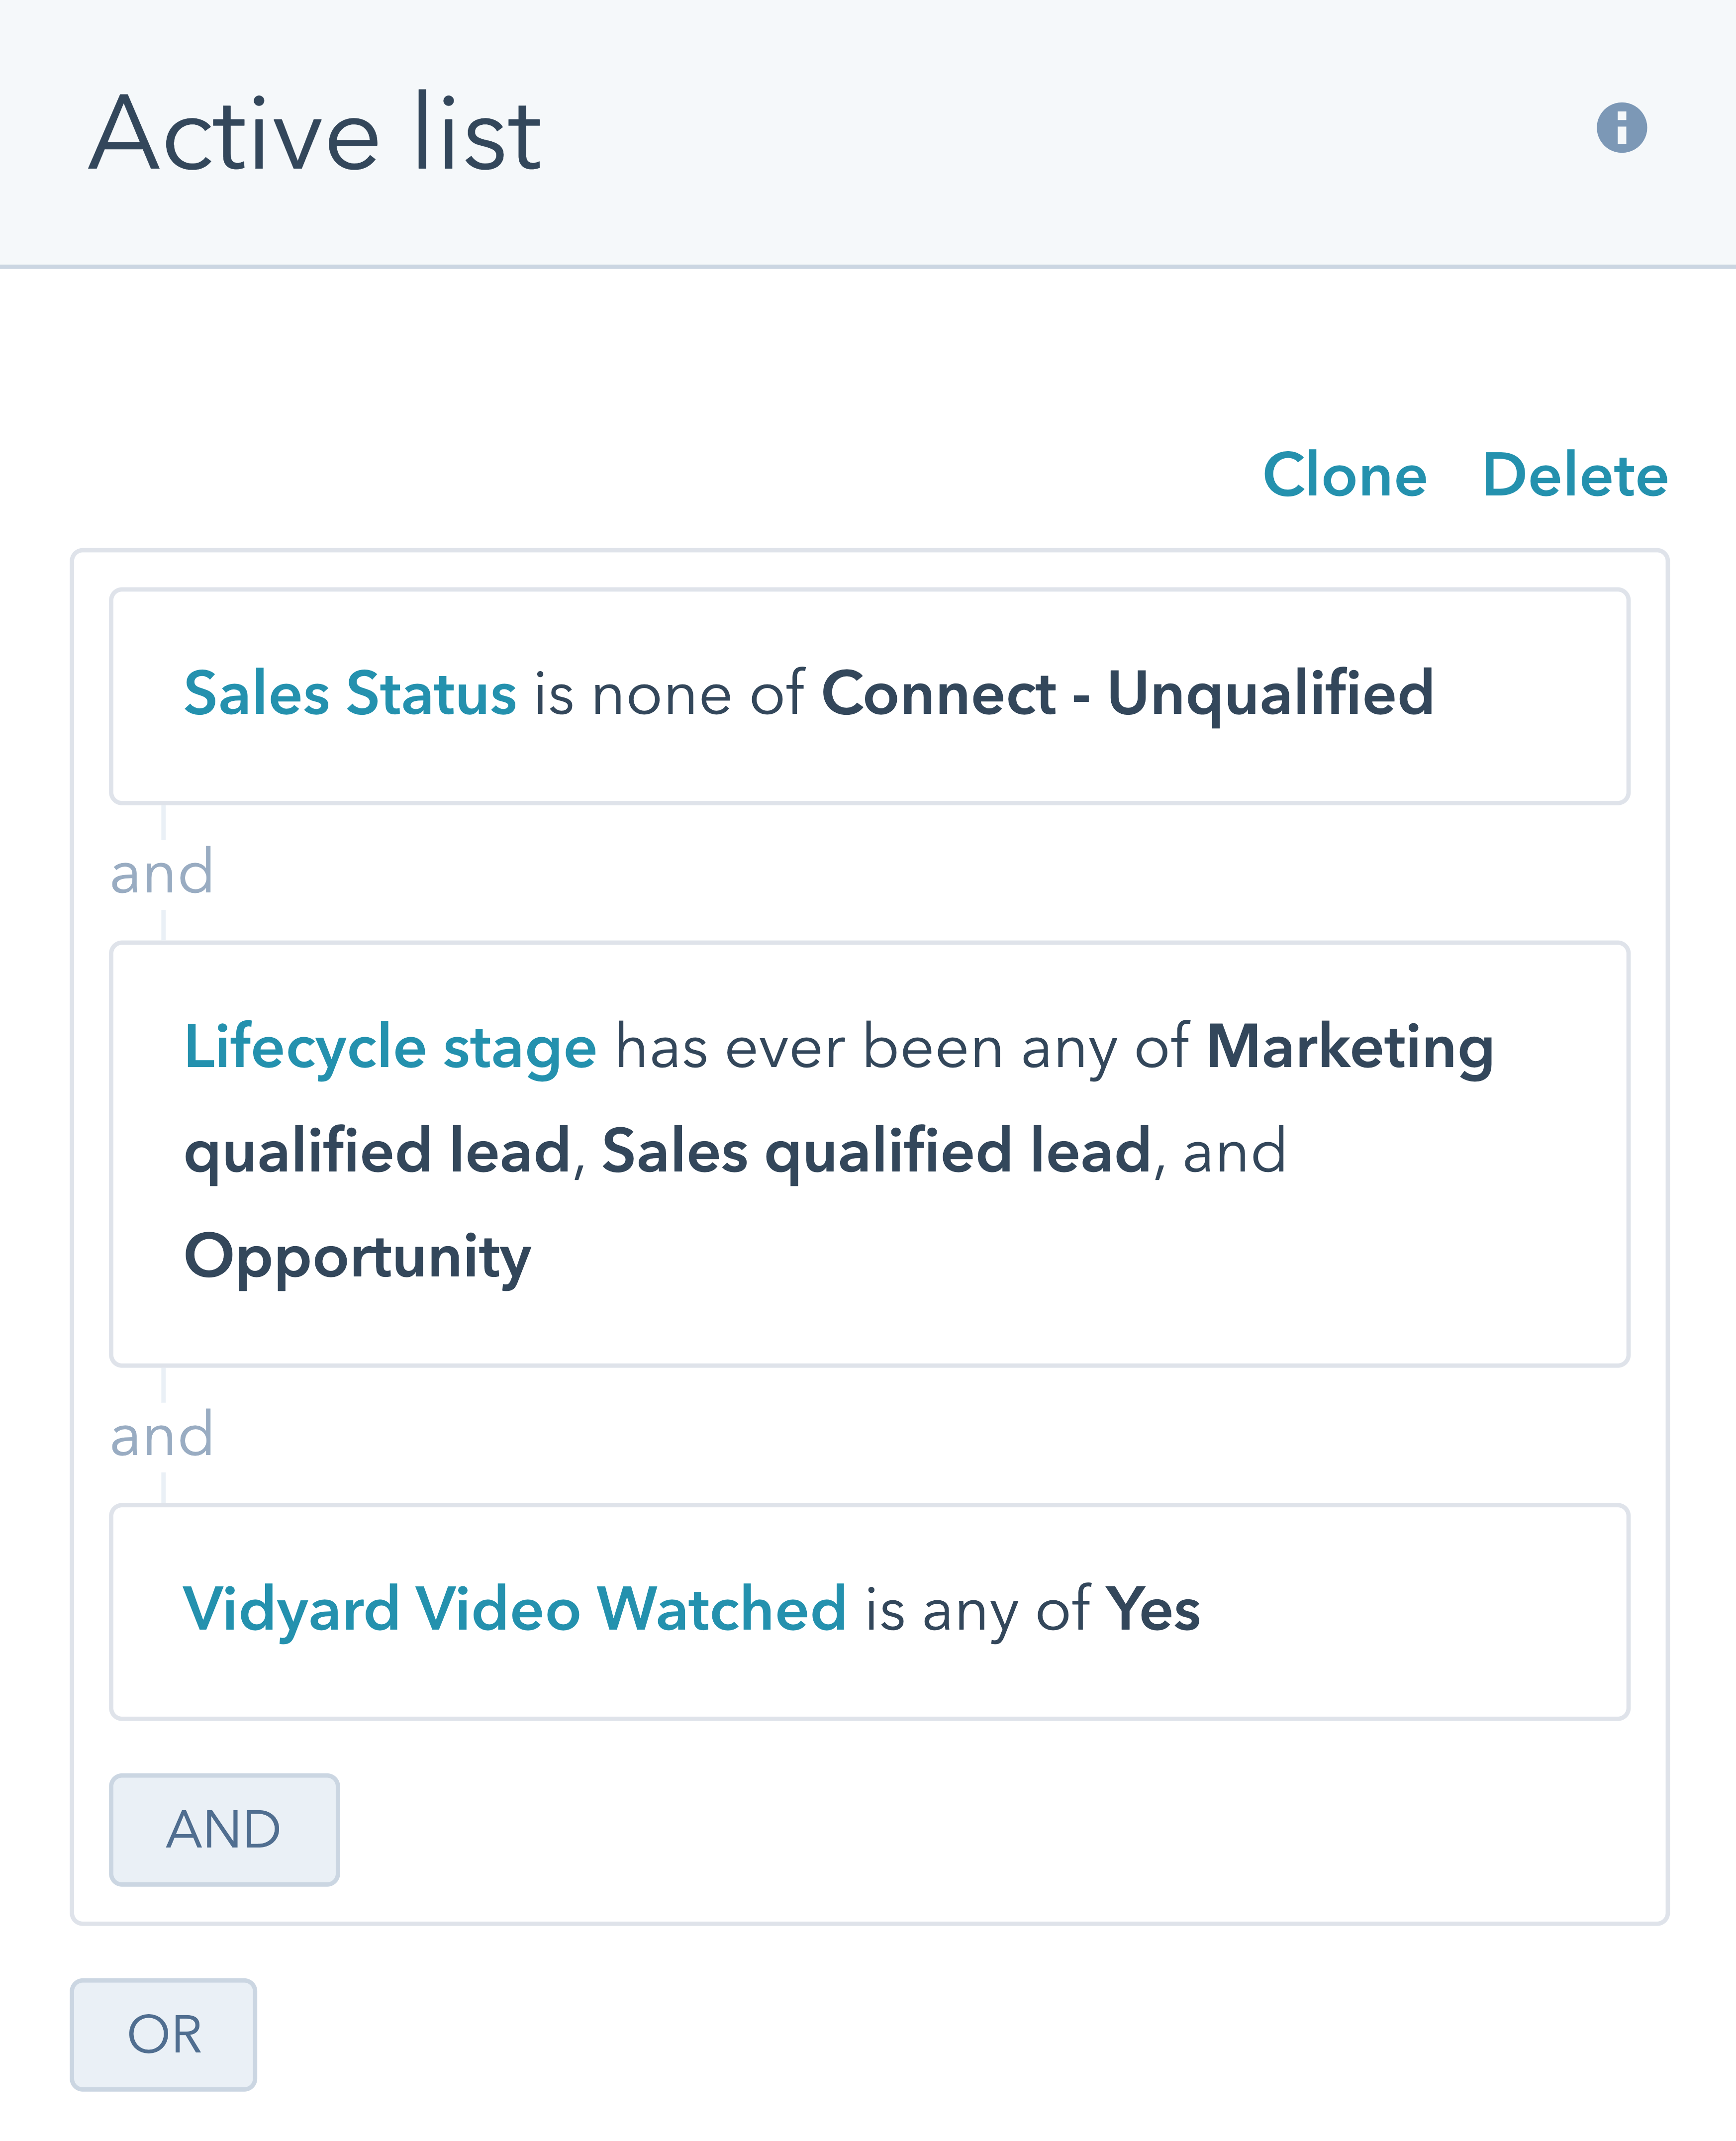
Task: Click the 'Opportunity' lifecycle value
Action: click(357, 1256)
